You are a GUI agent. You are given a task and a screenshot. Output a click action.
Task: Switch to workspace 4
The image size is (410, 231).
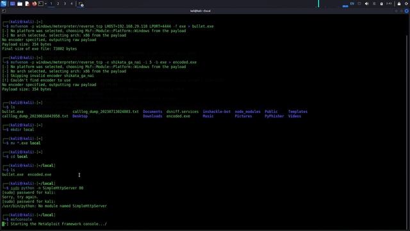71,4
